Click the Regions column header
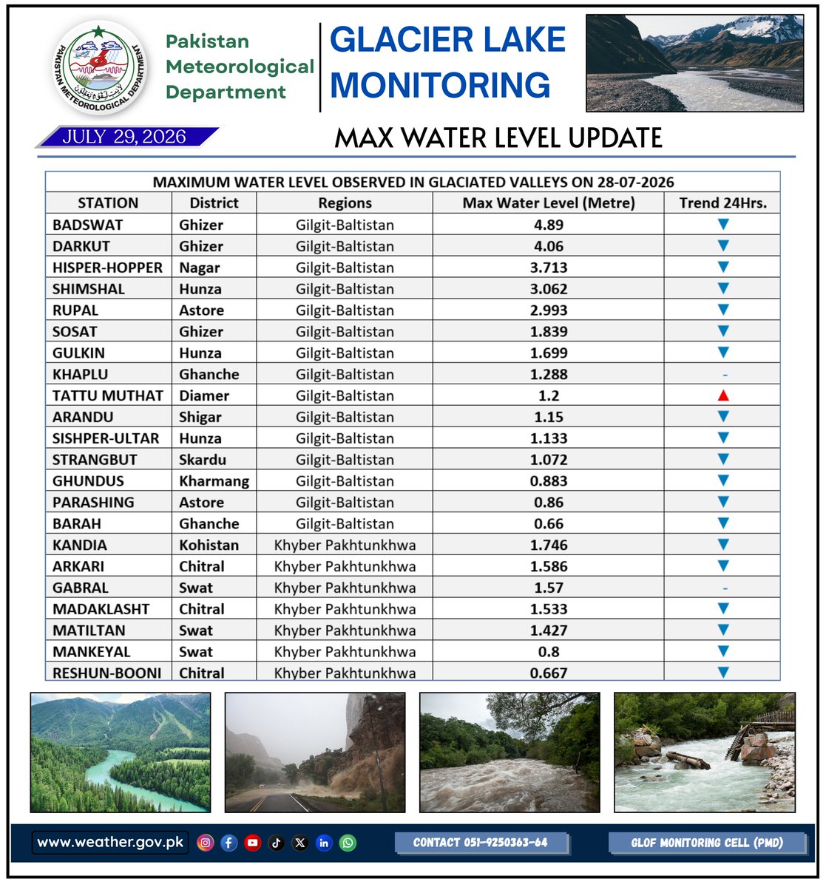 (x=345, y=203)
